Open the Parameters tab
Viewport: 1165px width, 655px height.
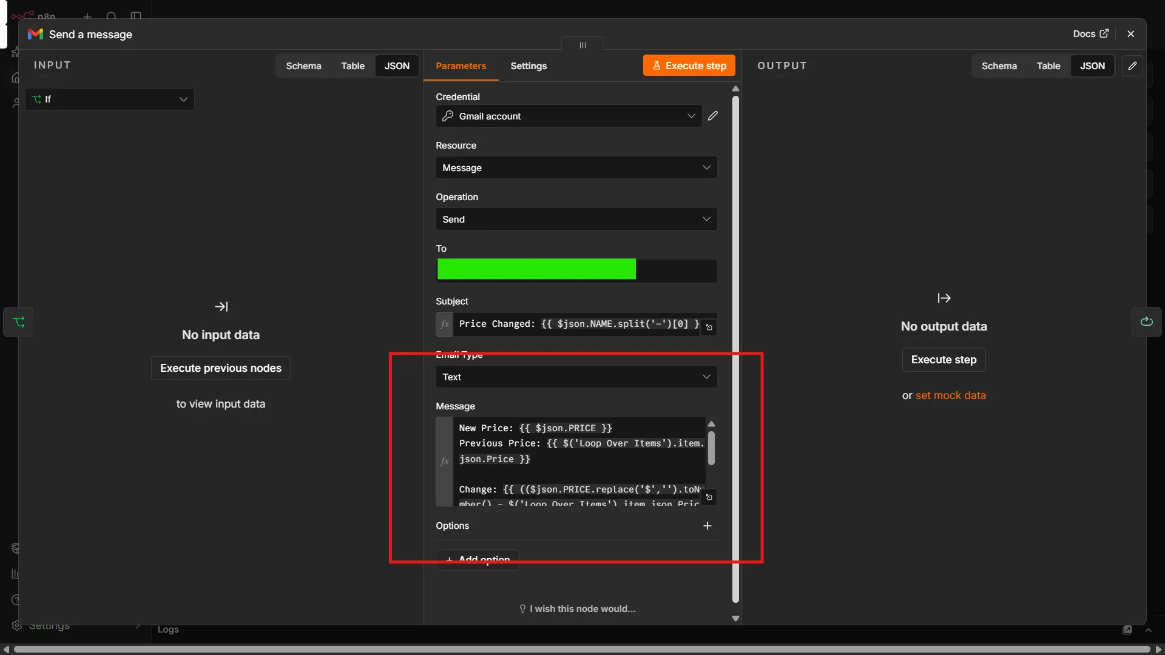pyautogui.click(x=461, y=65)
